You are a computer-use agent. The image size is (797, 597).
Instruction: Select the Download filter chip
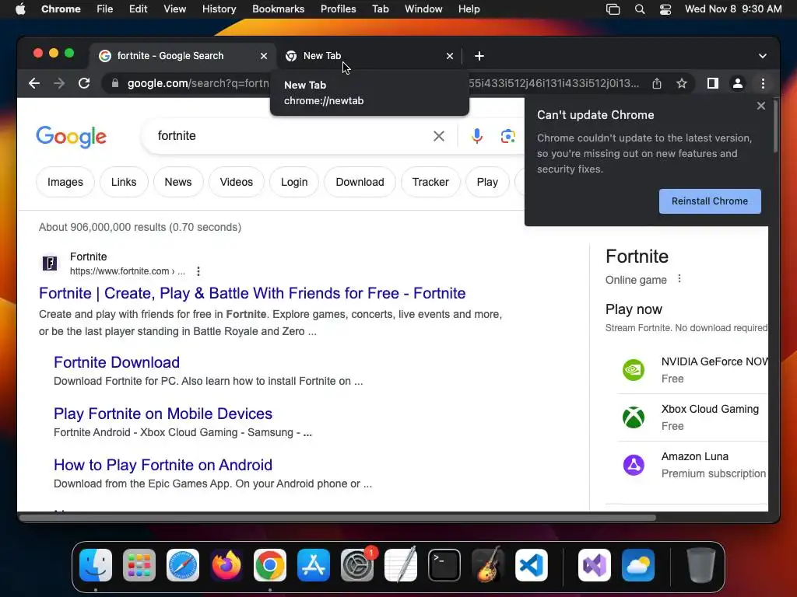pyautogui.click(x=360, y=182)
